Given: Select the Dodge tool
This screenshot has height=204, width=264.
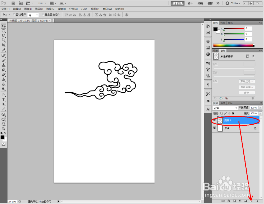Looking at the screenshot, I should point(3,89).
